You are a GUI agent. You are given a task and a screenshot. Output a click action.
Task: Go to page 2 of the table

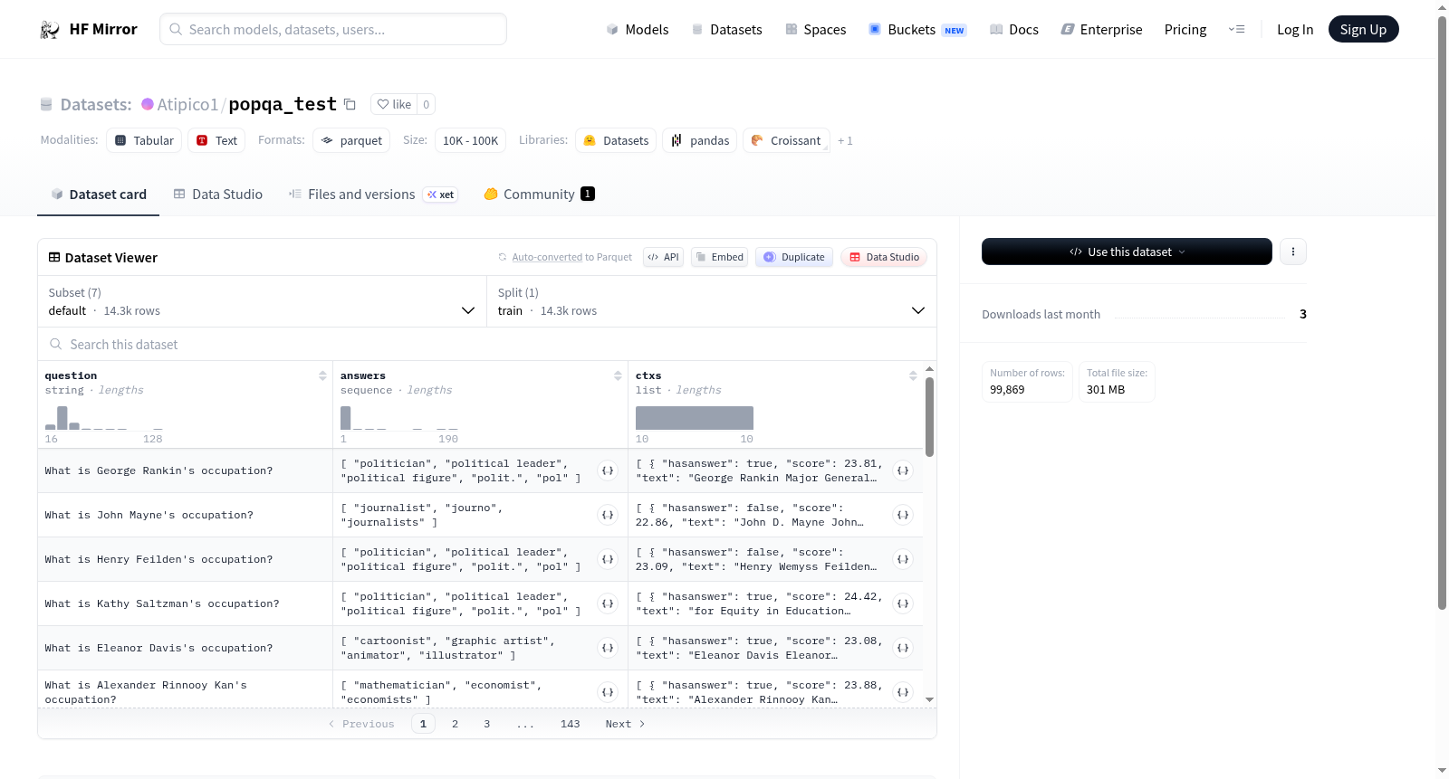(x=455, y=724)
